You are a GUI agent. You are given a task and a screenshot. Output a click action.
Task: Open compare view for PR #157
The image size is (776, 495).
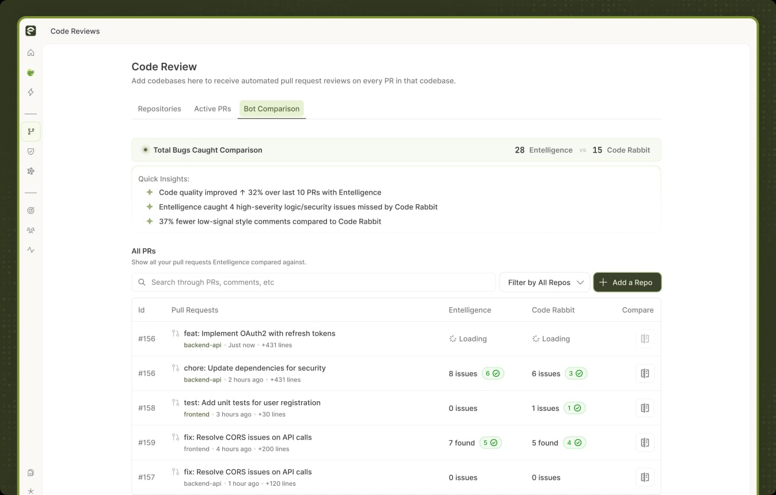click(x=645, y=477)
